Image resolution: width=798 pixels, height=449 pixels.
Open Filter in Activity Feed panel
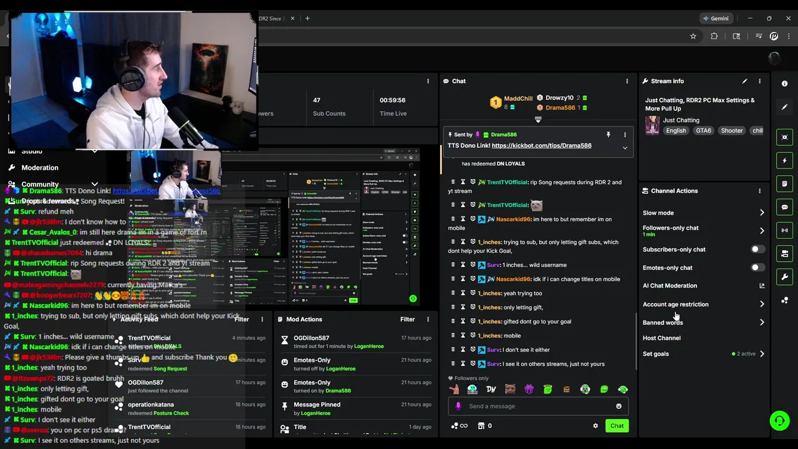pyautogui.click(x=241, y=319)
